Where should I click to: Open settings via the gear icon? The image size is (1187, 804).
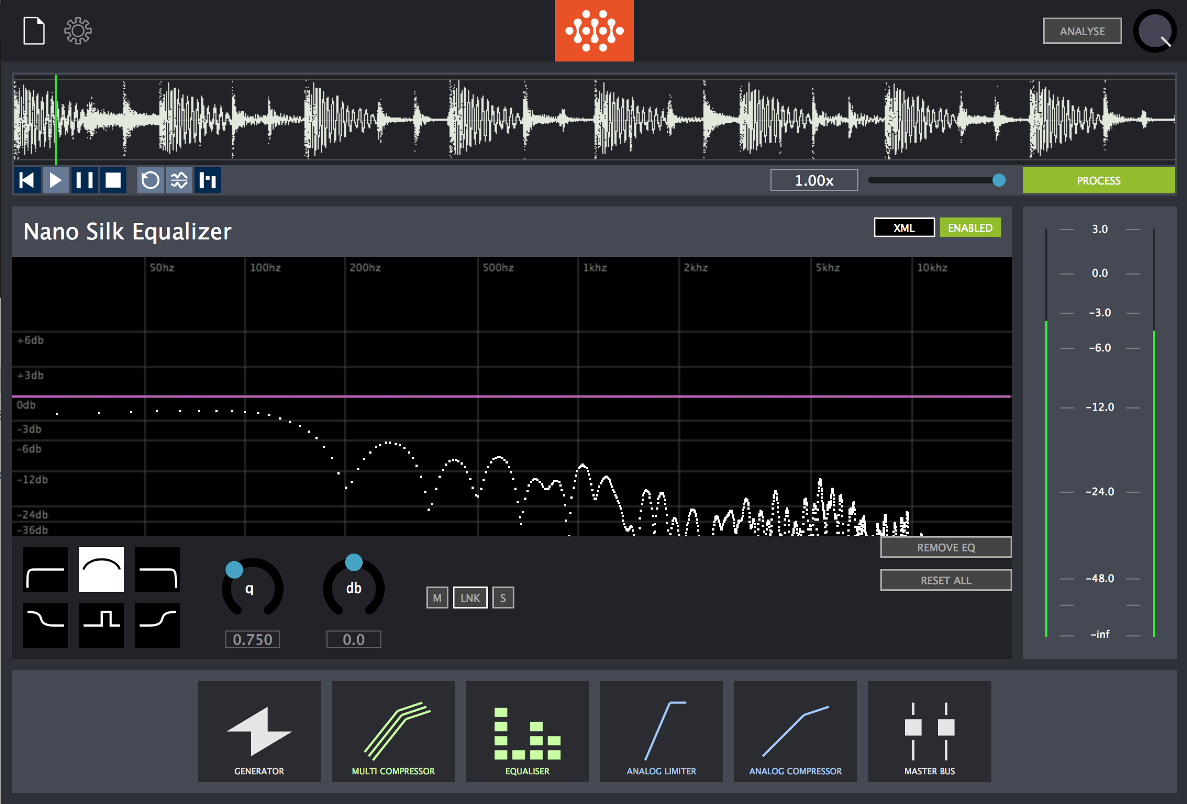[x=77, y=31]
